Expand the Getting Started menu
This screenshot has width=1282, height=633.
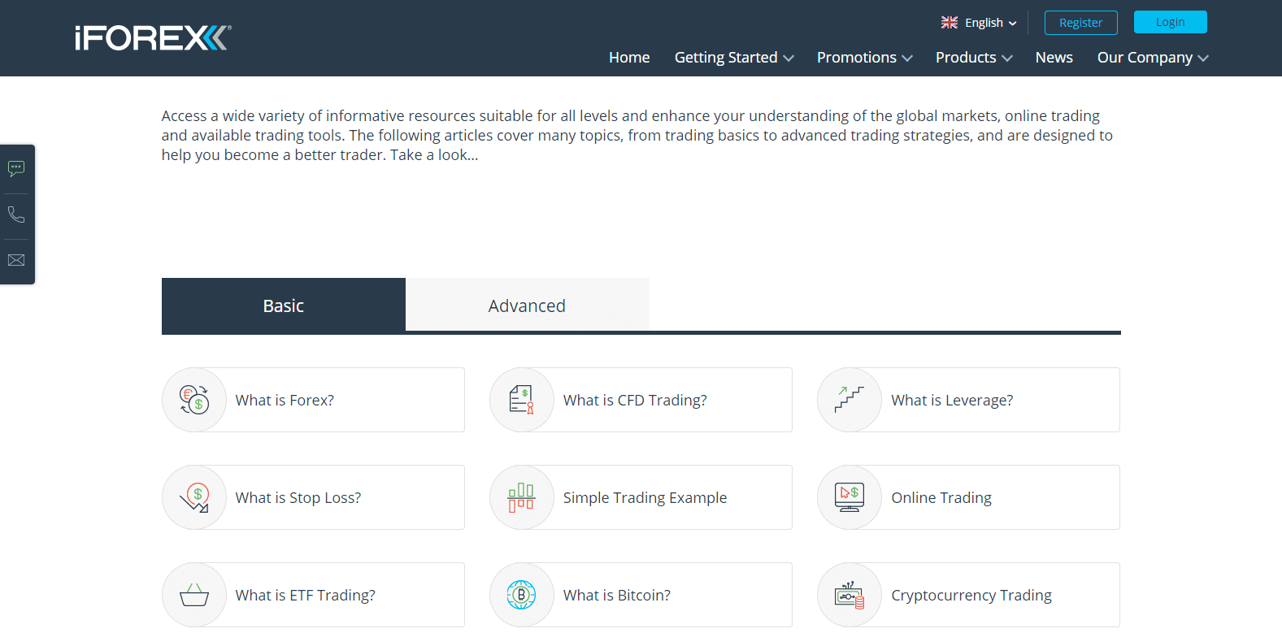734,58
